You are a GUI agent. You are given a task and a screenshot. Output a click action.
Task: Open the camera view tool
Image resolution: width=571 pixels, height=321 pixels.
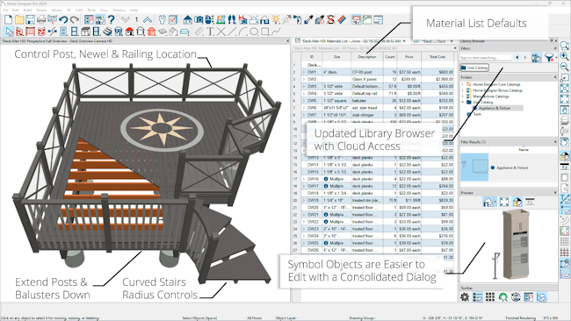[x=199, y=19]
